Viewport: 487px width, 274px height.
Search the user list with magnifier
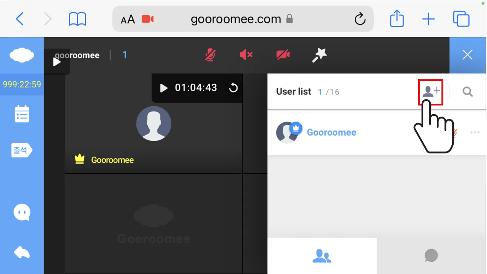(468, 92)
